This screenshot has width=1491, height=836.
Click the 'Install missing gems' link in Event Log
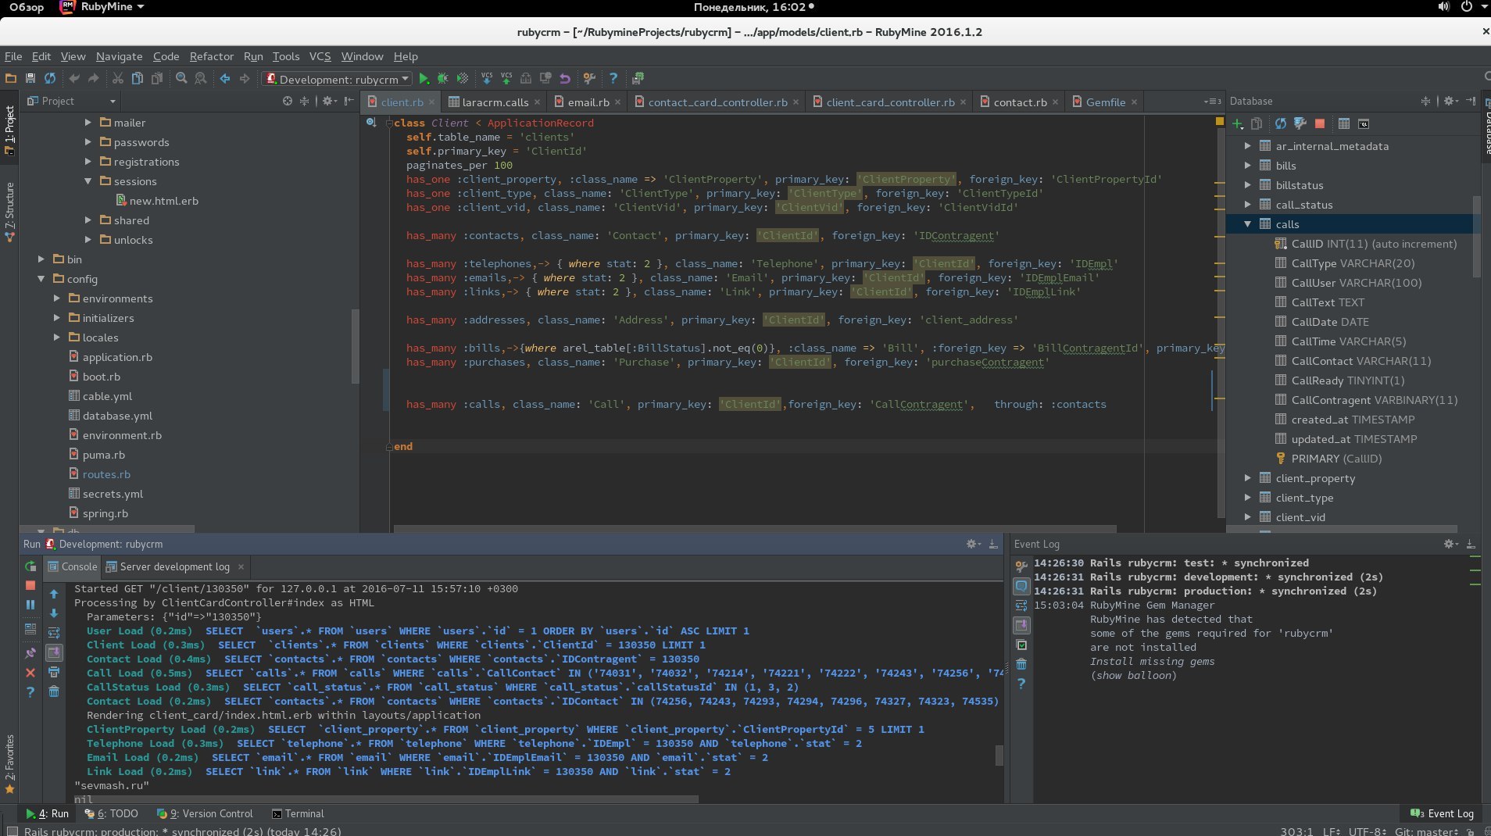pyautogui.click(x=1152, y=661)
